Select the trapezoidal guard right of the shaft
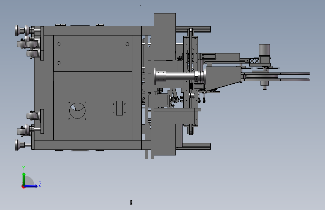This screenshot has width=325, height=210. (x=223, y=78)
